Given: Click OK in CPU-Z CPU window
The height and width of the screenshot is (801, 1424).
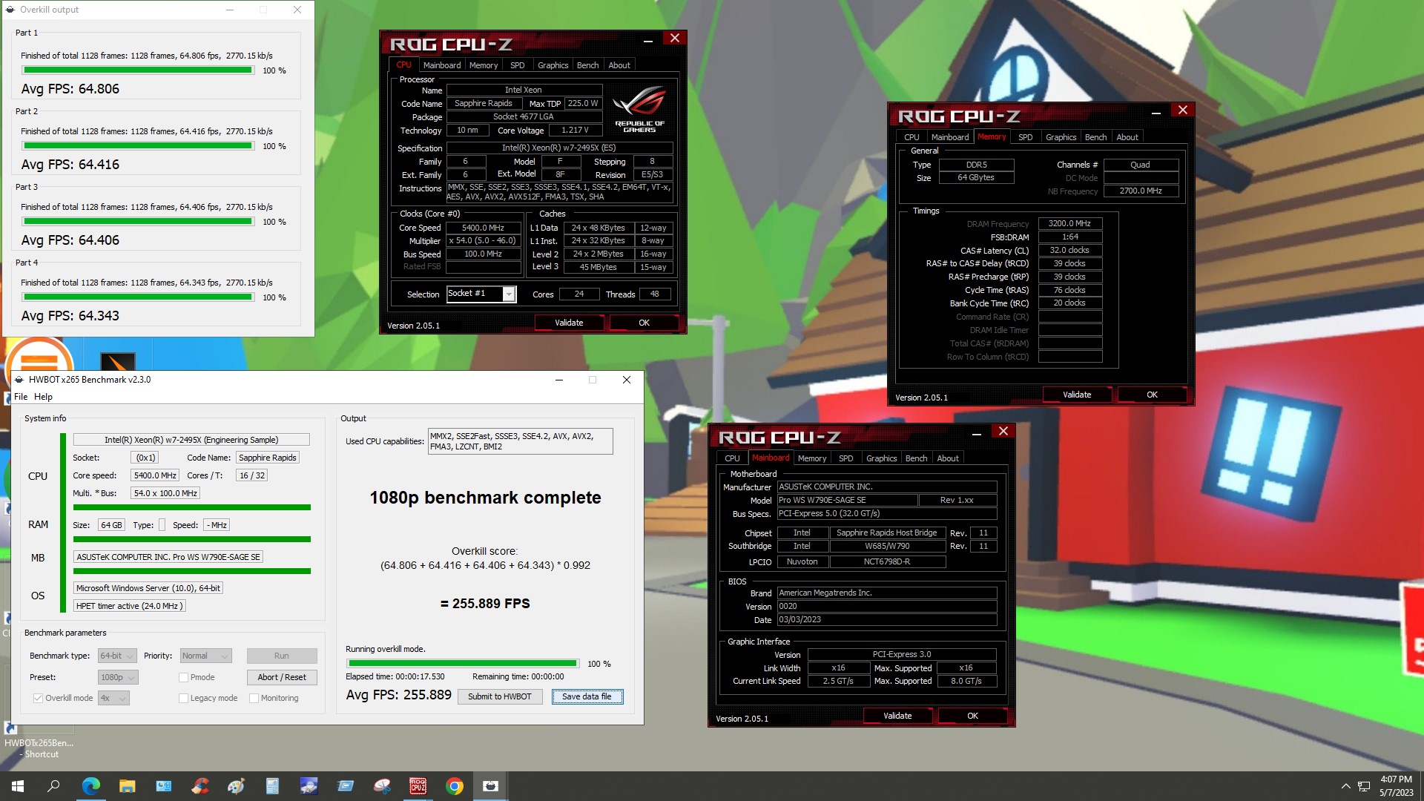Looking at the screenshot, I should click(644, 323).
